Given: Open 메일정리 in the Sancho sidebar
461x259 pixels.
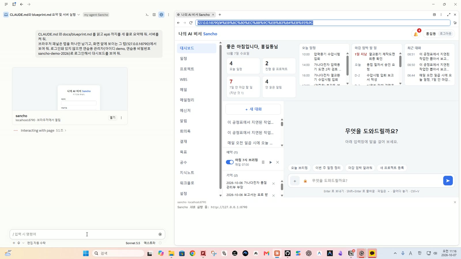Looking at the screenshot, I should pyautogui.click(x=197, y=100).
